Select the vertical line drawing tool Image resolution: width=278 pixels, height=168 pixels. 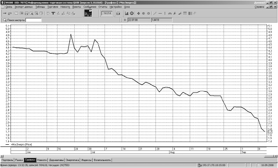click(x=165, y=13)
